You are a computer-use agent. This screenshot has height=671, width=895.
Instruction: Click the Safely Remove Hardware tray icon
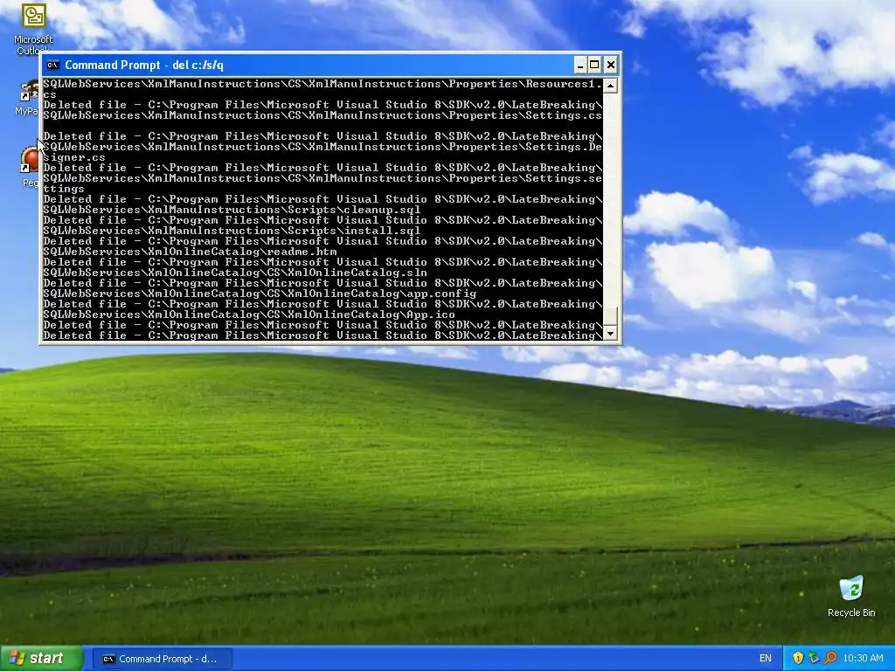814,658
